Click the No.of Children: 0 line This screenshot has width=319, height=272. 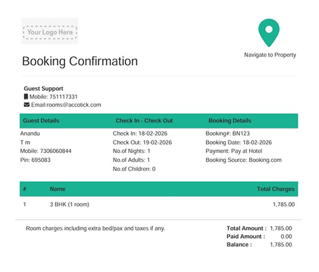click(x=134, y=169)
